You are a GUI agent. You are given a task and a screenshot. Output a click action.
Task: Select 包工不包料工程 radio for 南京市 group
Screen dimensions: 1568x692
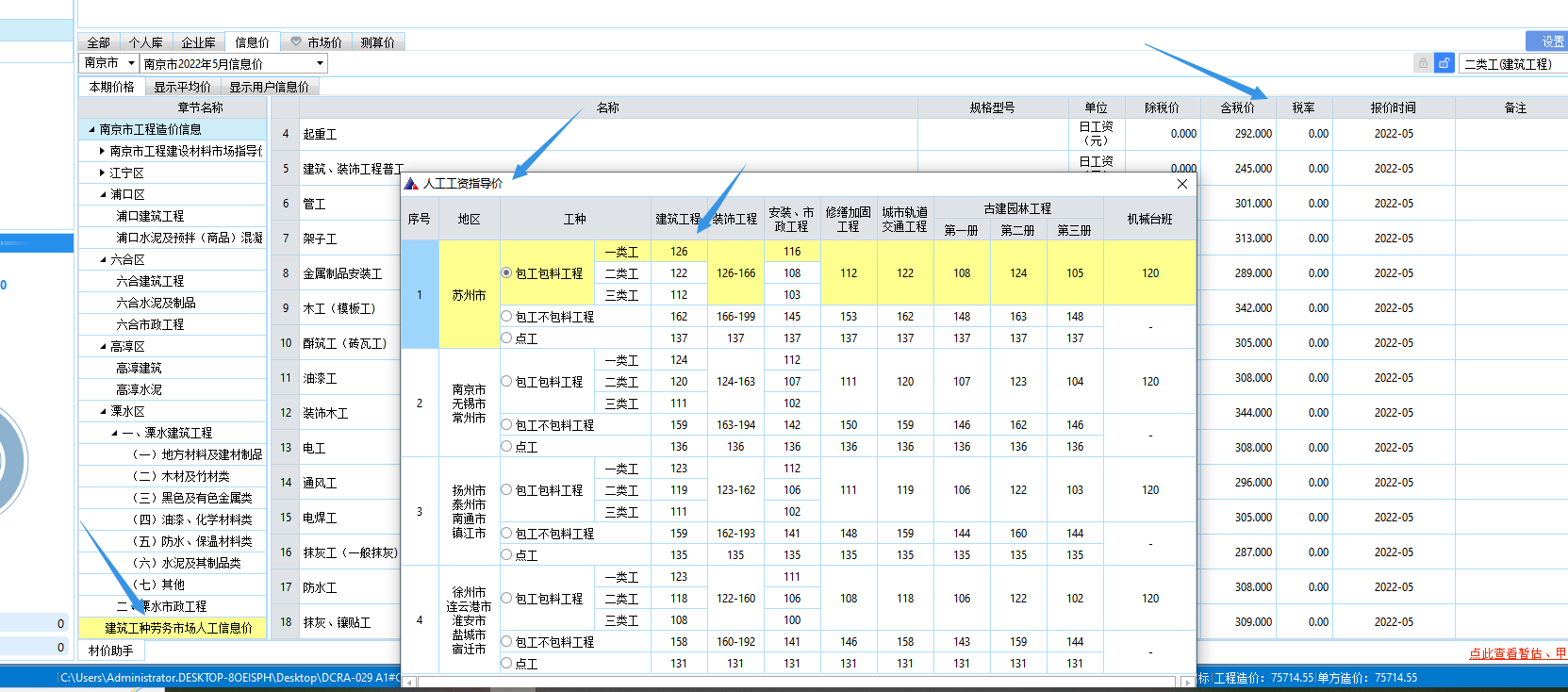pyautogui.click(x=506, y=425)
